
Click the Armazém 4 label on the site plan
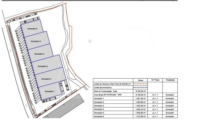click(39, 54)
